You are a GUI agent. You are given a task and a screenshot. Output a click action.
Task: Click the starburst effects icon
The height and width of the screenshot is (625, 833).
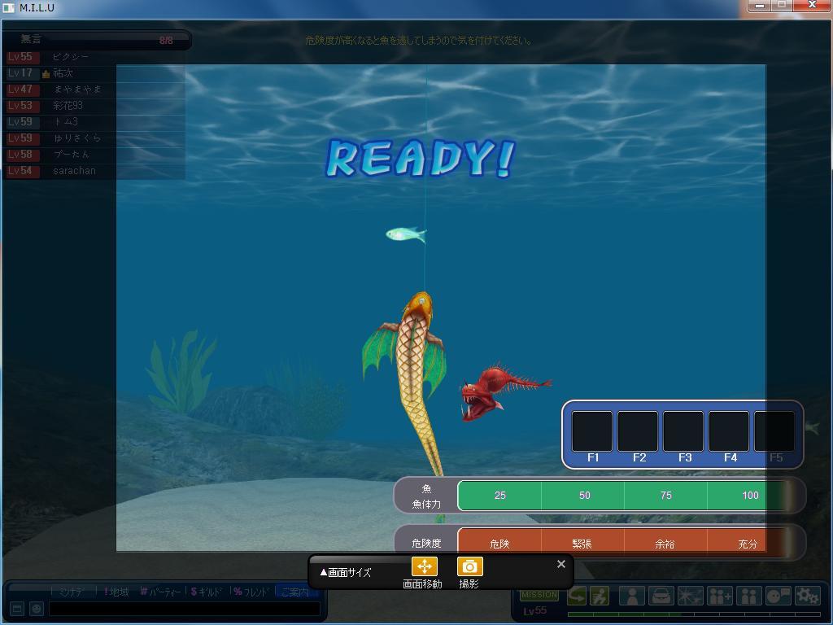[691, 596]
